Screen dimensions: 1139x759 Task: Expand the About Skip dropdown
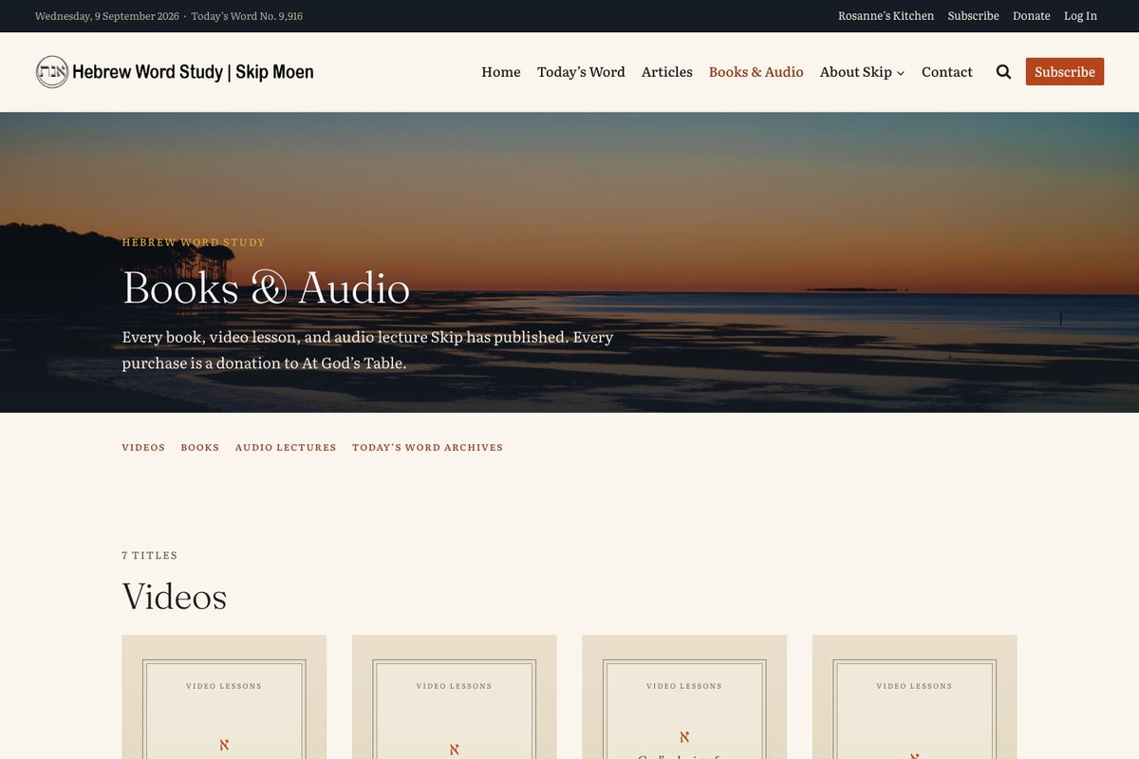point(862,72)
